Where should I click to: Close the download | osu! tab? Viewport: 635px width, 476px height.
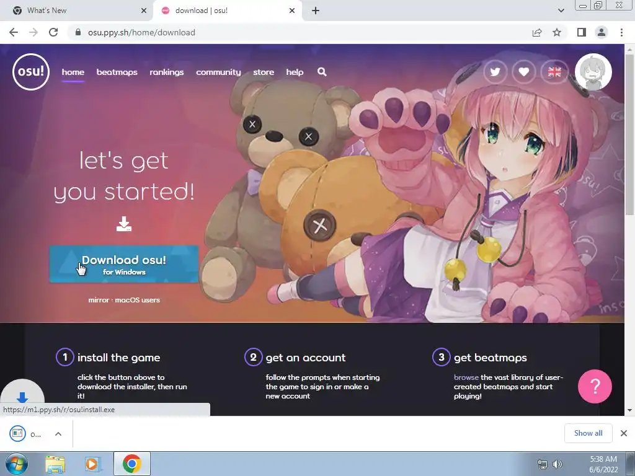[292, 11]
